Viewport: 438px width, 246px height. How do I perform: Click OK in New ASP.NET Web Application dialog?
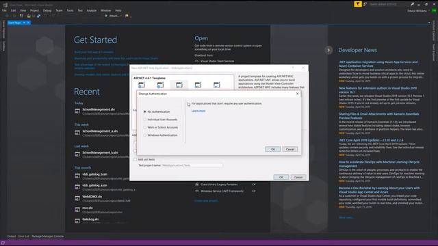(281, 177)
